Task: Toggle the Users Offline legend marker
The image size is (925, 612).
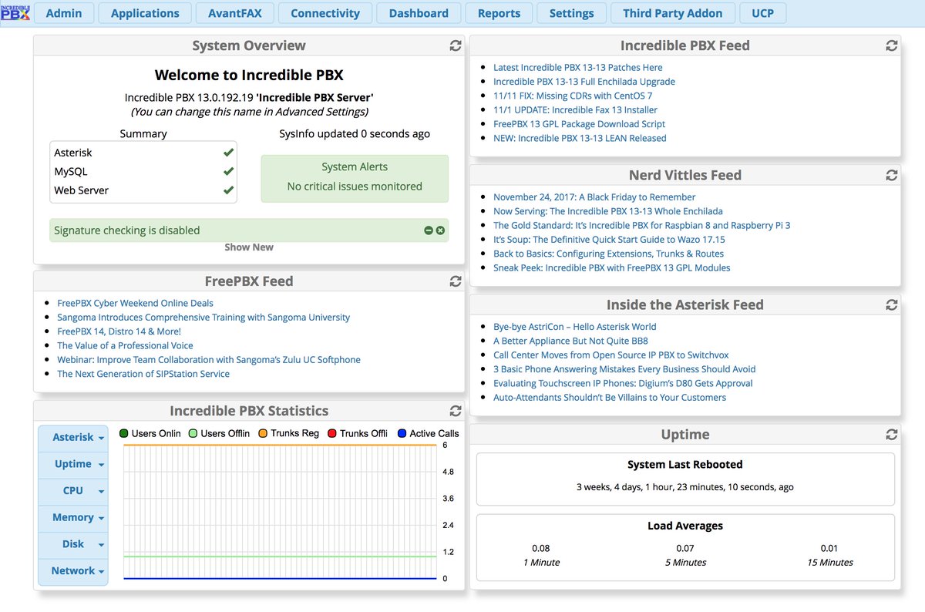Action: click(193, 433)
